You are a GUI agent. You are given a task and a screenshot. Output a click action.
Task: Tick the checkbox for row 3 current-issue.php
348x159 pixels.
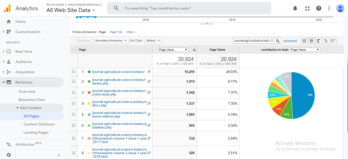click(74, 92)
